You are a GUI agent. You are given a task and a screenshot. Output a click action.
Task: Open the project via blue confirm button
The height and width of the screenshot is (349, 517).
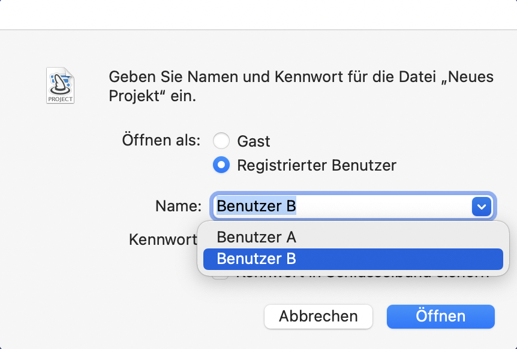pyautogui.click(x=440, y=316)
